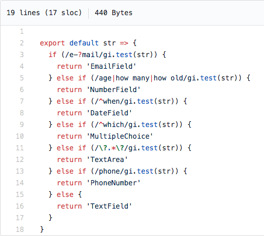264x236 pixels.
Task: Click line number 1
Action: pos(22,31)
